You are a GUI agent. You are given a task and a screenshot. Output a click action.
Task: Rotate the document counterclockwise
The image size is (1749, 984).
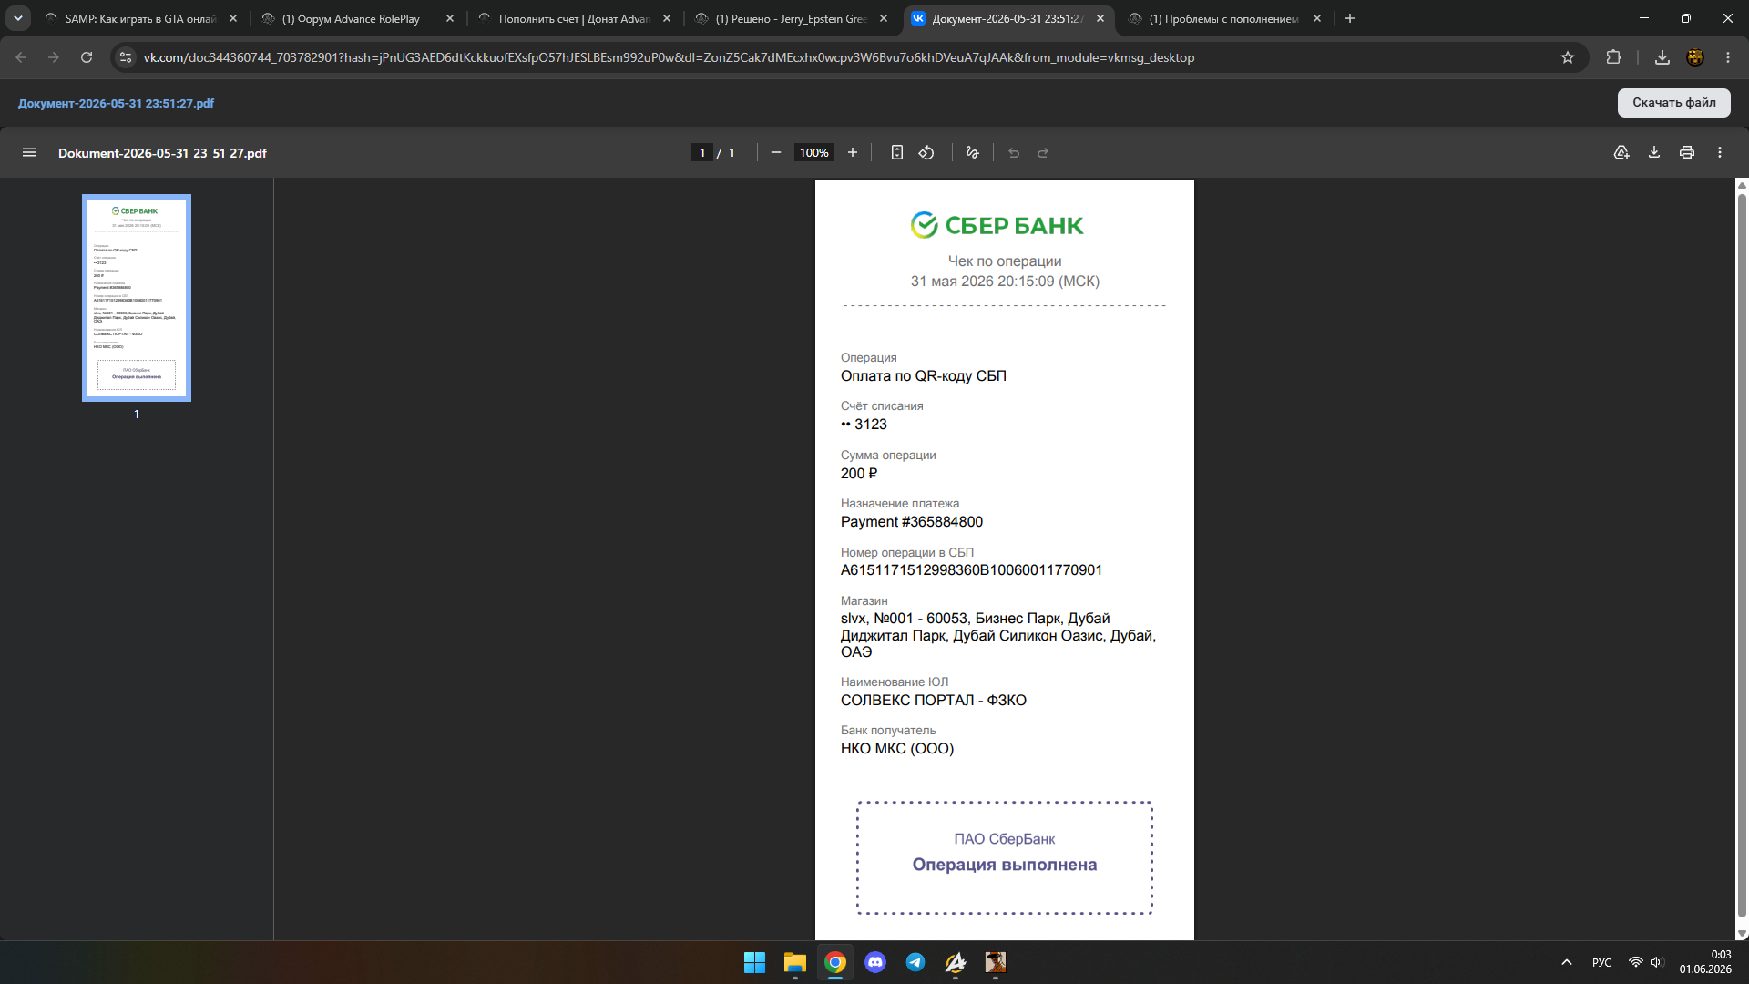pos(926,153)
